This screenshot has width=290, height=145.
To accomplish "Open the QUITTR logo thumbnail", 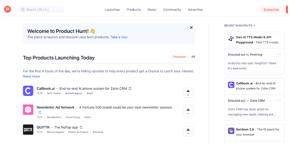I will (x=28, y=130).
